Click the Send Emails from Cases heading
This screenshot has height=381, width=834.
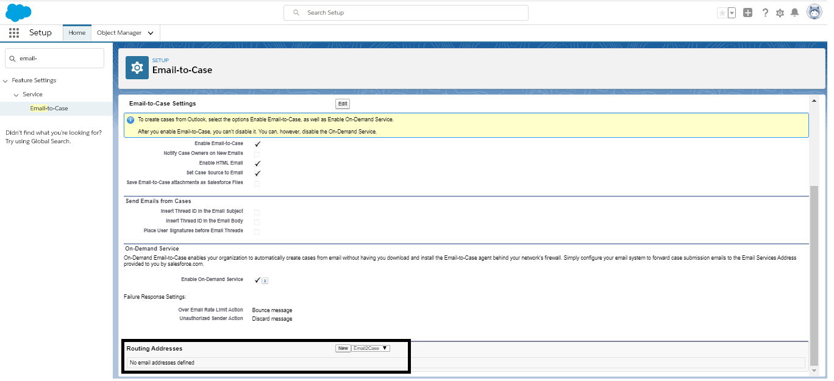pyautogui.click(x=158, y=201)
